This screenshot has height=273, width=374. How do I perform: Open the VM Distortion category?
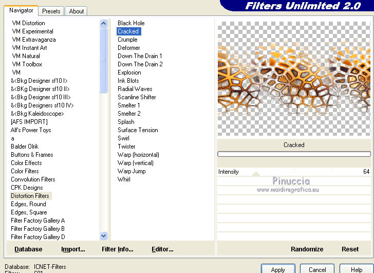28,23
